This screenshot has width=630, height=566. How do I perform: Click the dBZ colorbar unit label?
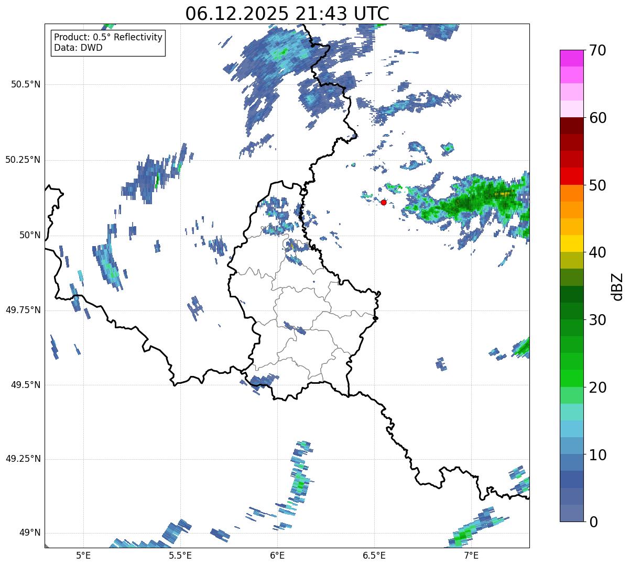point(617,286)
